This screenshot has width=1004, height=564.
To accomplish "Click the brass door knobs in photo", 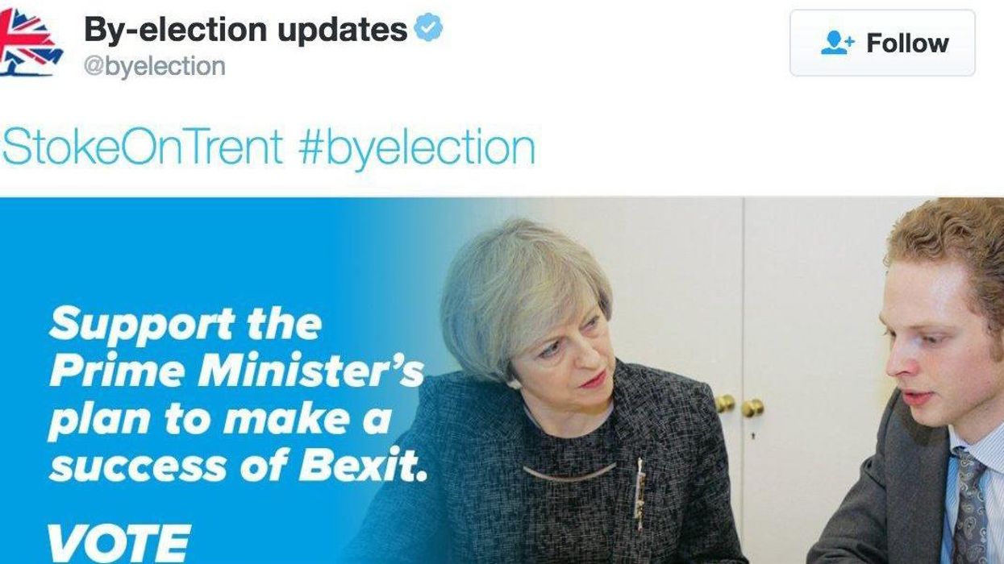I will (739, 405).
